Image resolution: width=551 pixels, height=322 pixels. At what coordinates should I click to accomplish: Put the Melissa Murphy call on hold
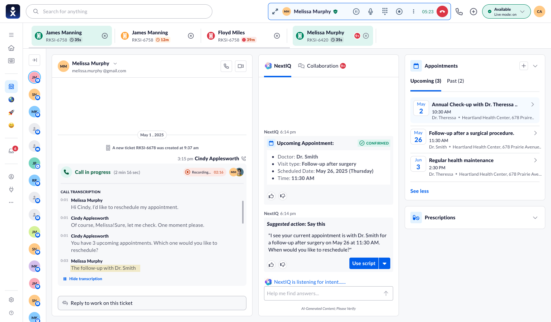click(356, 11)
